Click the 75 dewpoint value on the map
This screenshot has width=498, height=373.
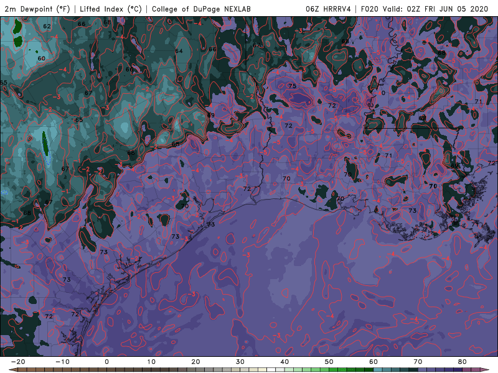pos(292,86)
